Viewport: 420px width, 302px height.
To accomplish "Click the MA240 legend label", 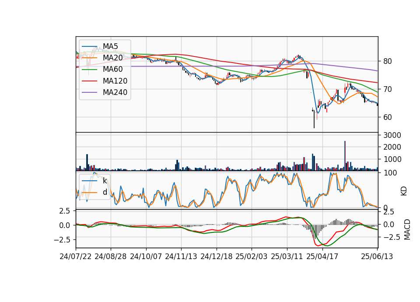I will point(115,92).
